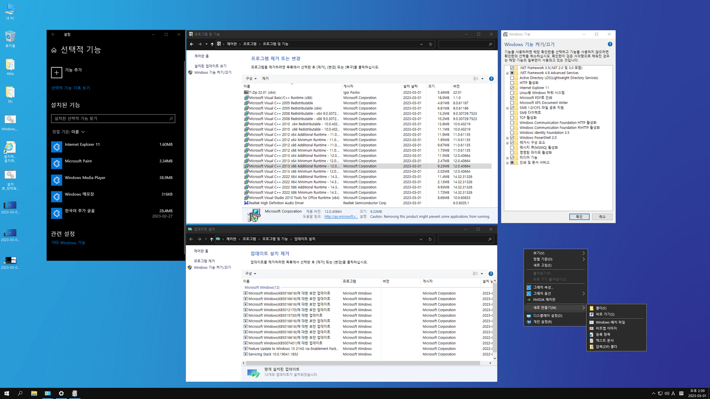710x399 pixels.
Task: Expand .NET Framework 4.8 Advanced Services node
Action: pyautogui.click(x=507, y=73)
